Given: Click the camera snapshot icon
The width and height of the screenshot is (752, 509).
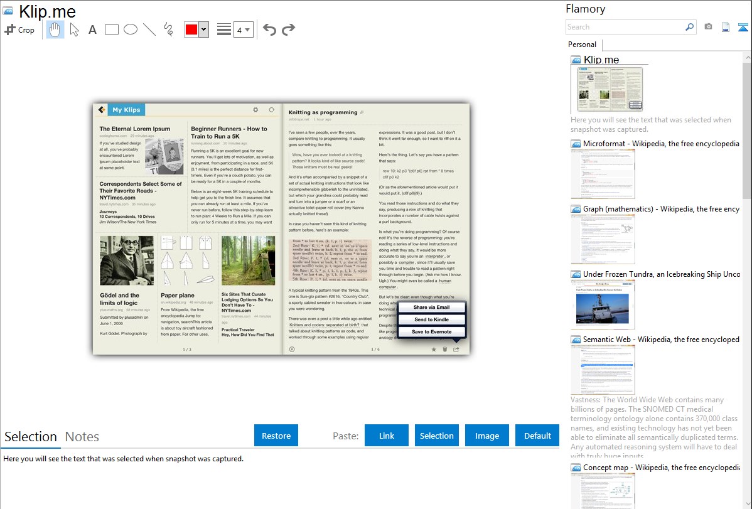Looking at the screenshot, I should [708, 27].
